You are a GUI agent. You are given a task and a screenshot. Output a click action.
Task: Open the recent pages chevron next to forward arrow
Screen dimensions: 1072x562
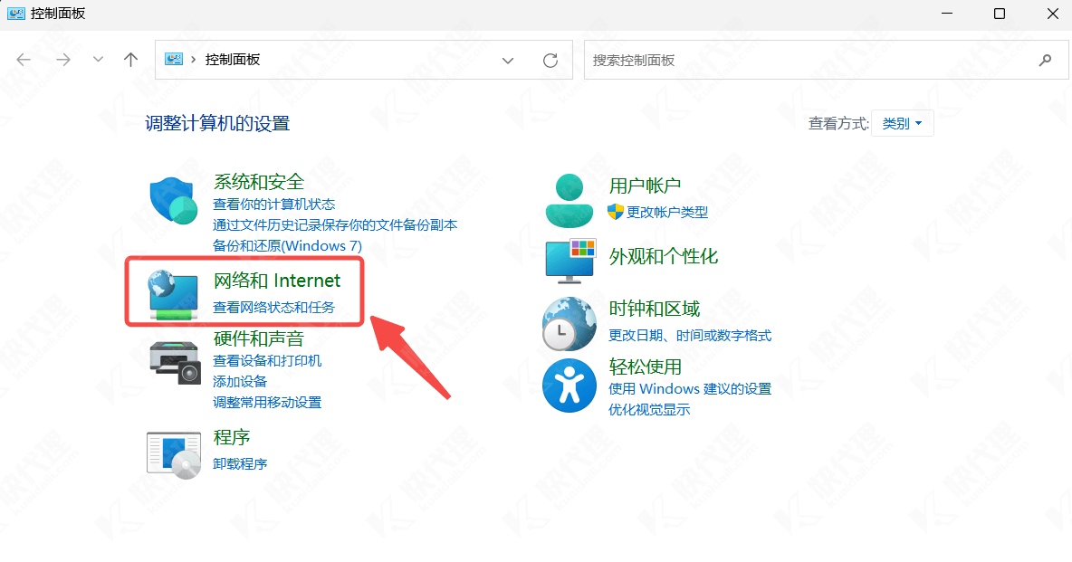(97, 60)
